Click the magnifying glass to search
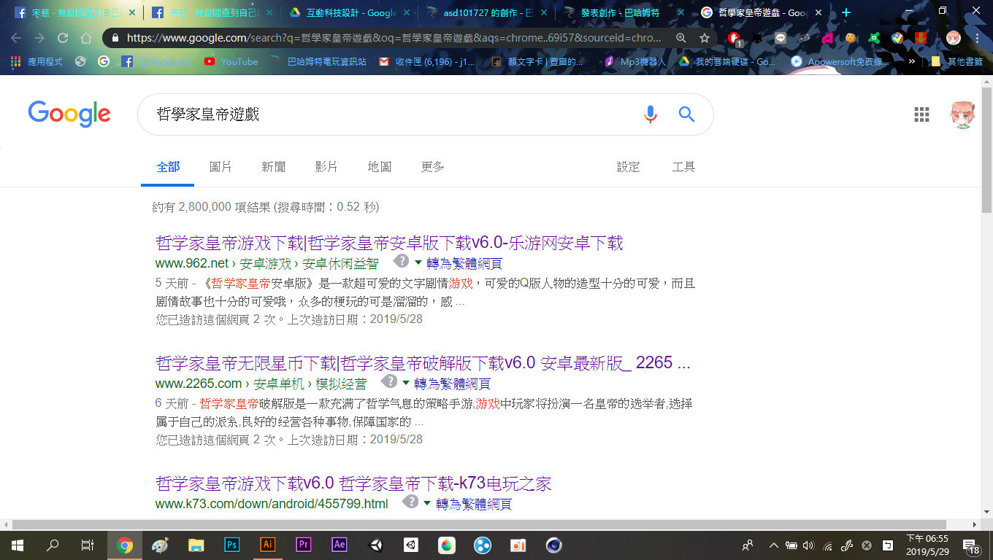 [686, 114]
